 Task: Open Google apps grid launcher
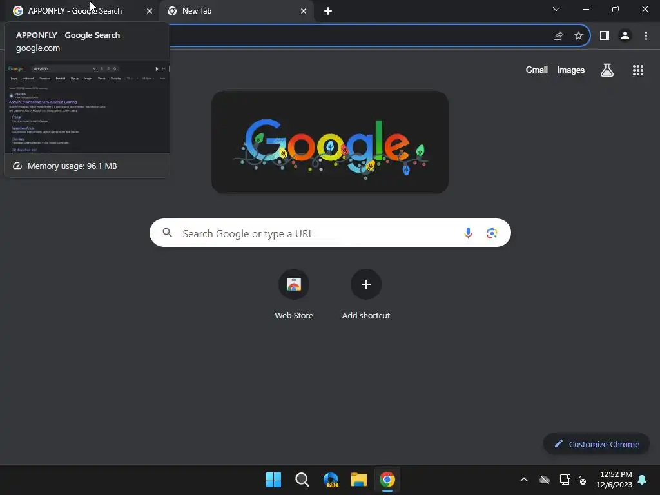[638, 70]
